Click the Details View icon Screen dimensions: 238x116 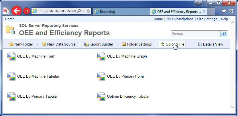pyautogui.click(x=200, y=44)
